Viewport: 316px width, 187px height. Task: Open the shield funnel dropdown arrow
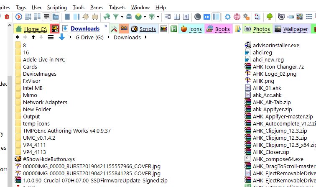[158, 17]
